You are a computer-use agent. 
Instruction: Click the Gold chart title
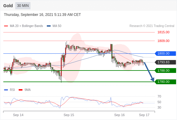point(8,6)
